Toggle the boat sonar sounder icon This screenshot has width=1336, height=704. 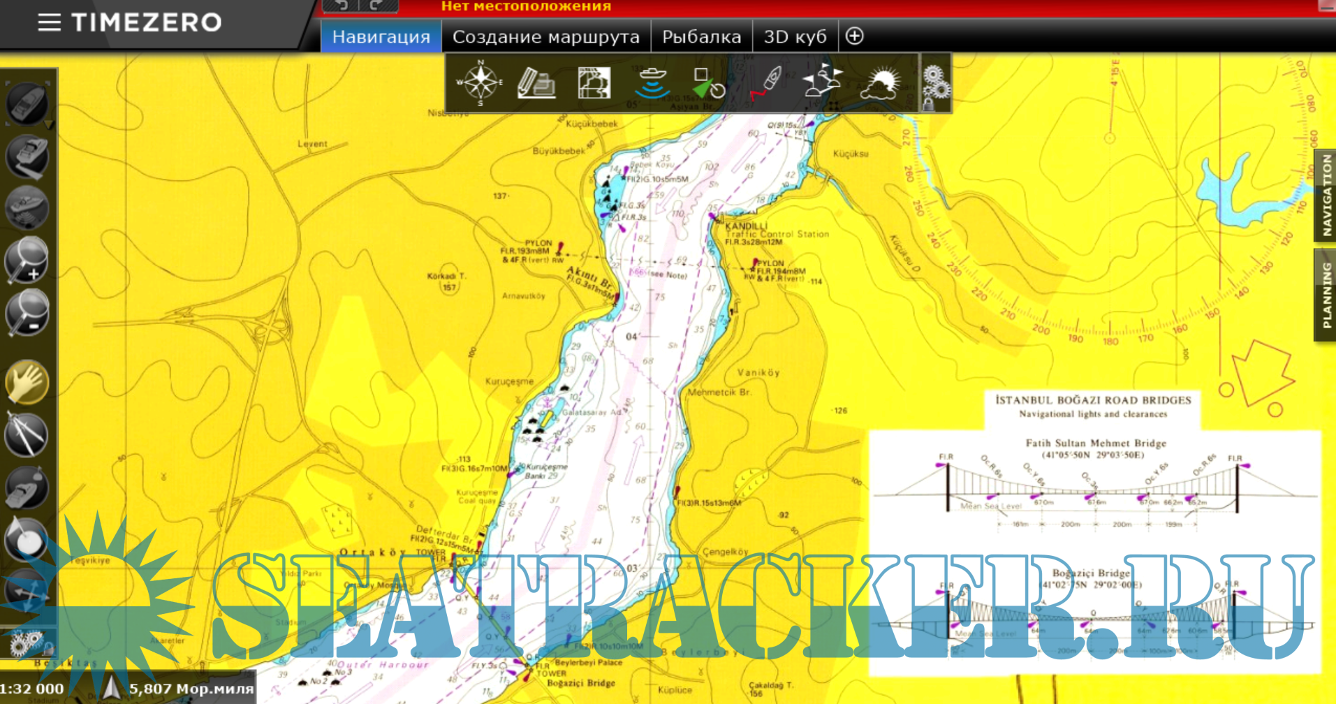[652, 83]
